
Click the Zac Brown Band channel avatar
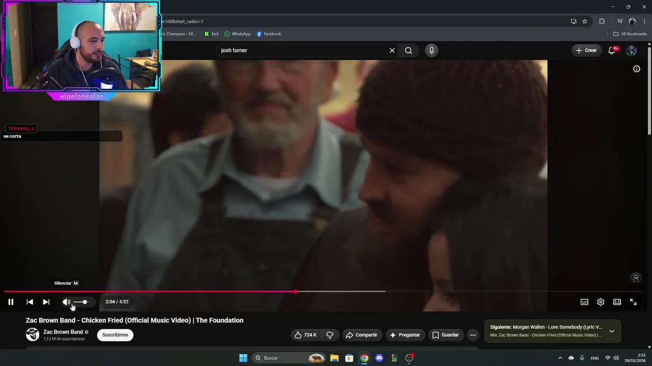point(33,334)
